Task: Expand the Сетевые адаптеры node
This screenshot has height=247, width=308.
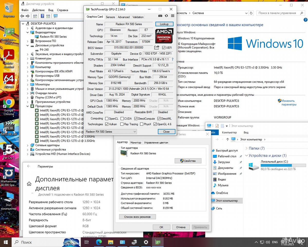Action: (x=28, y=145)
